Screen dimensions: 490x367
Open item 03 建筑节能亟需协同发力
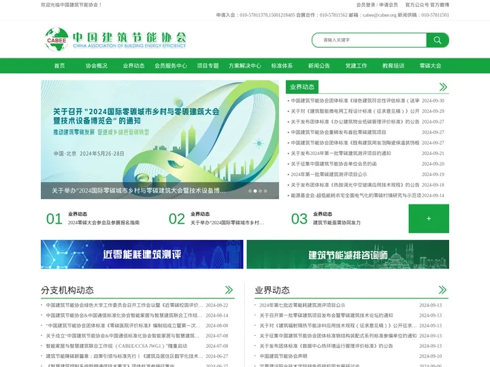[337, 222]
